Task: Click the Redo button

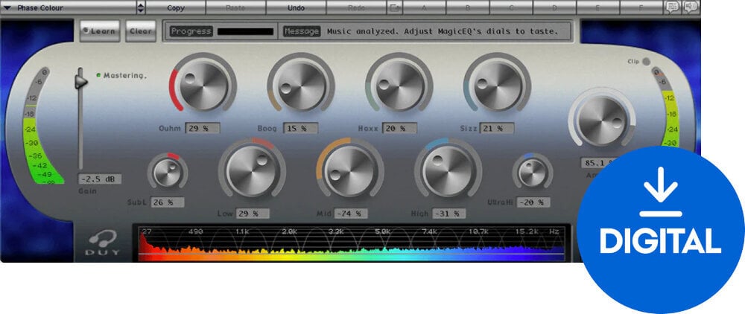Action: [x=356, y=7]
